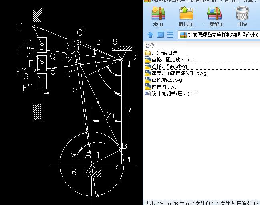
Task: Switch to large icon view mode
Action: coord(160,35)
